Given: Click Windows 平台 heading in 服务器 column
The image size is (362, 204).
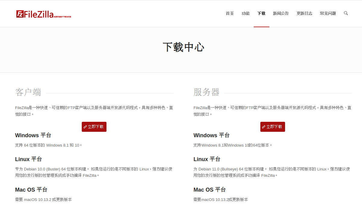Looking at the screenshot, I should [211, 135].
